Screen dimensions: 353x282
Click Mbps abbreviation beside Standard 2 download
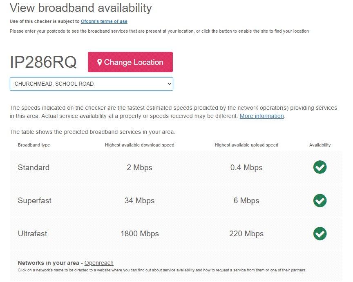[143, 168]
